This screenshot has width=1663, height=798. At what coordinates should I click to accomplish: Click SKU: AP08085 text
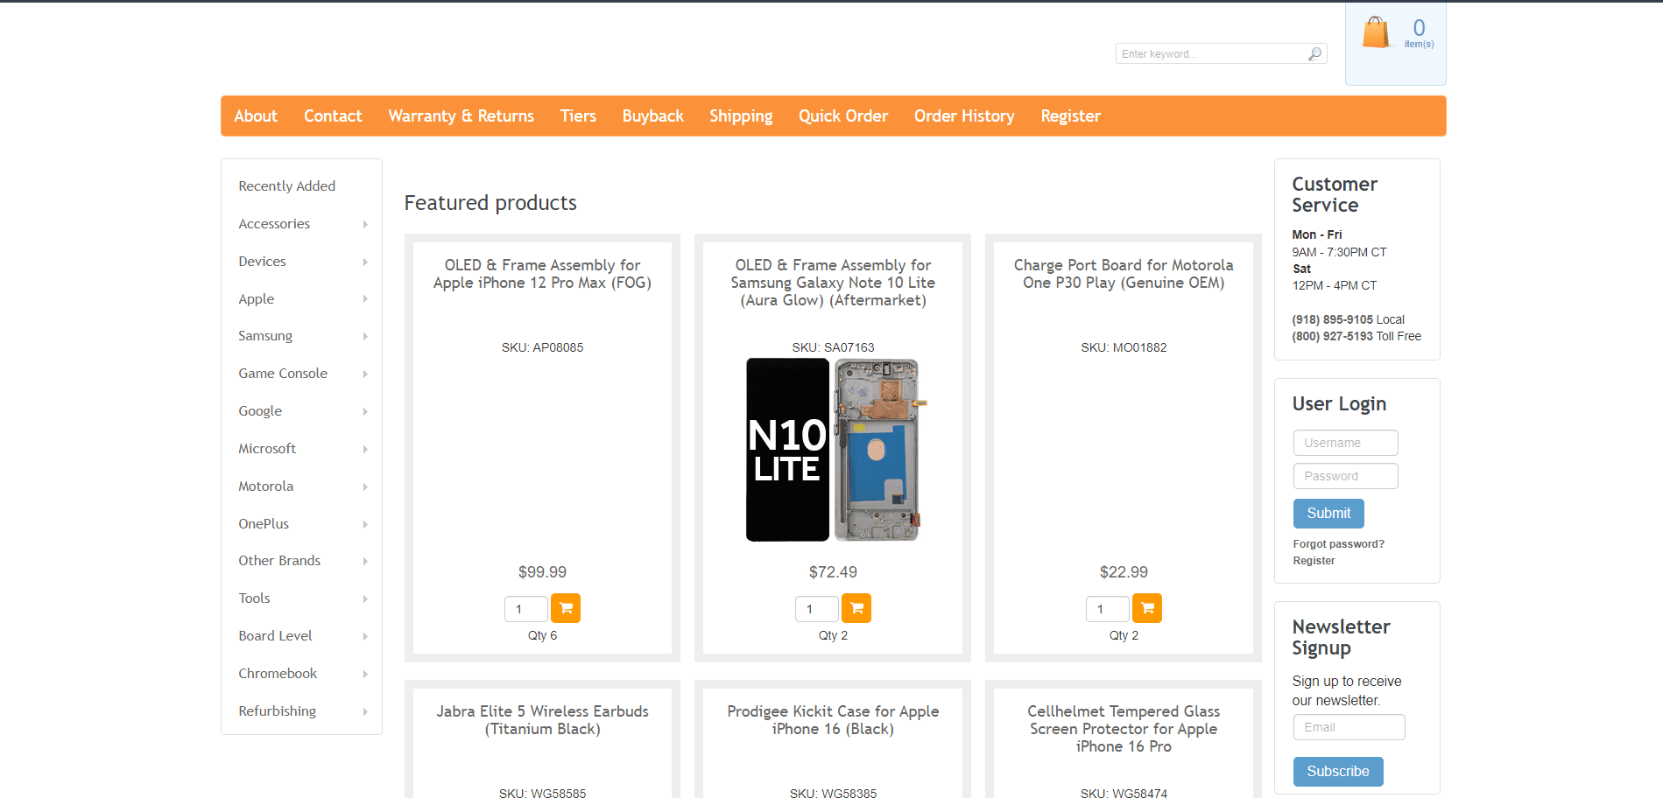pos(542,347)
